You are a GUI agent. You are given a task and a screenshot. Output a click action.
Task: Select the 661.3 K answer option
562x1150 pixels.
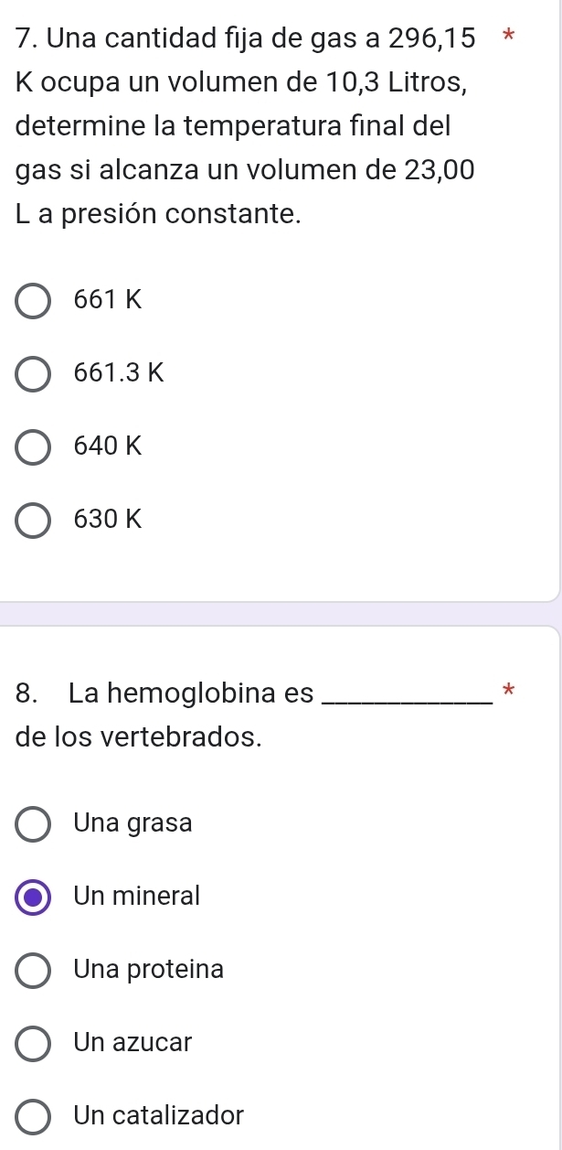click(x=32, y=374)
